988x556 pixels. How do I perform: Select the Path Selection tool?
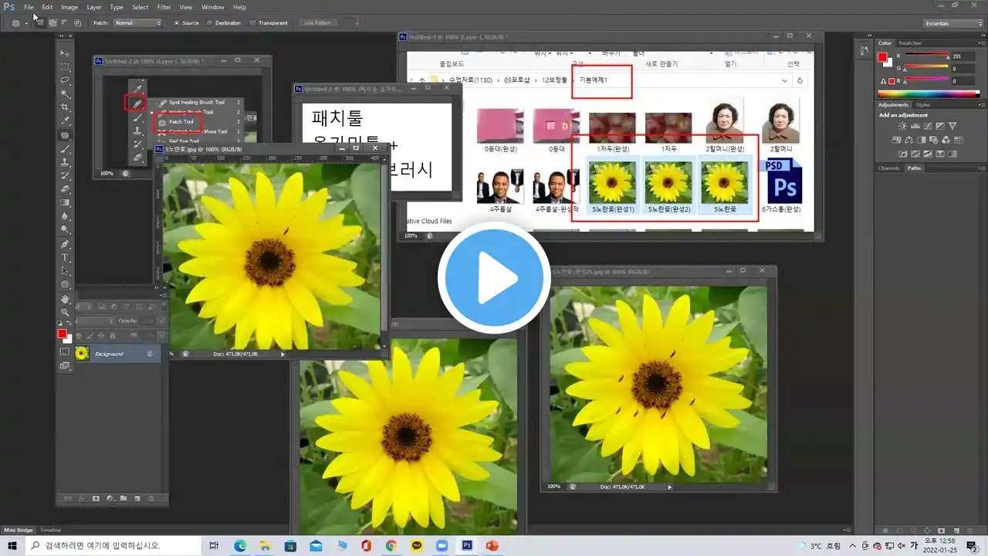click(x=66, y=271)
